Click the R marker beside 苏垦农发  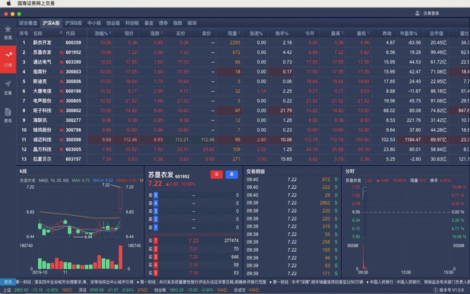pos(61,52)
